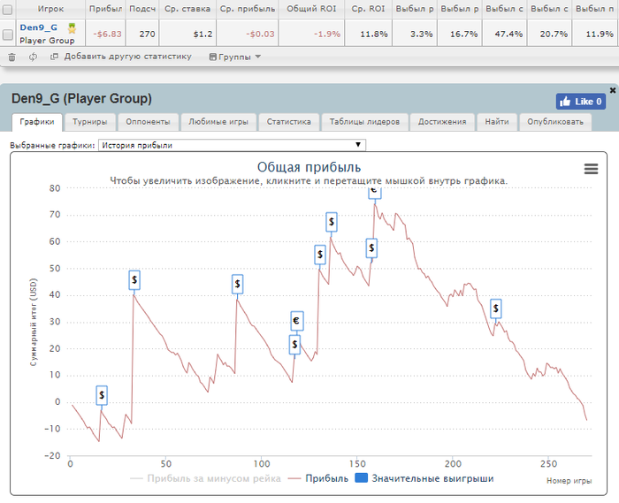The height and width of the screenshot is (503, 619).
Task: Close the Den9_G player panel
Action: coord(613,90)
